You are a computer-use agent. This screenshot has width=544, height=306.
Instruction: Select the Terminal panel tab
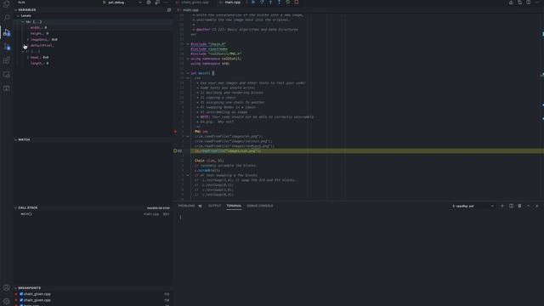(234, 206)
